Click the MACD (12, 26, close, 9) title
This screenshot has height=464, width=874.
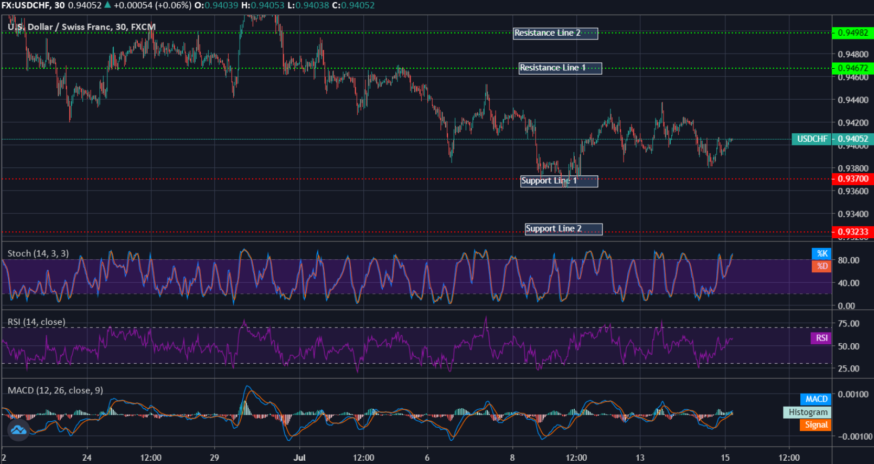coord(55,390)
